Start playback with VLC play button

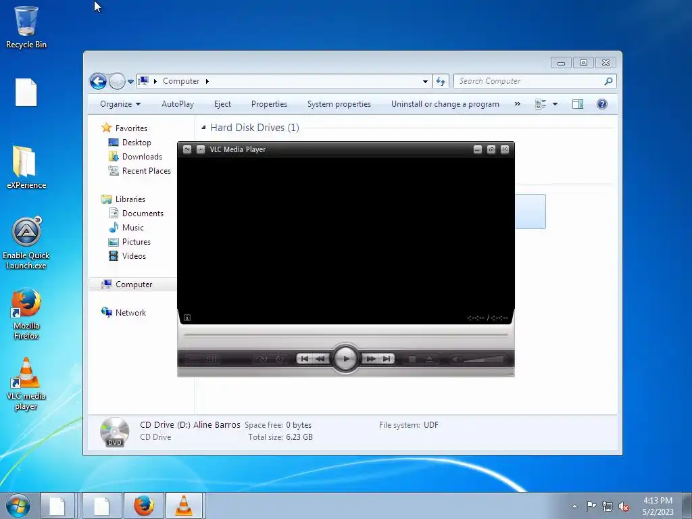(345, 359)
